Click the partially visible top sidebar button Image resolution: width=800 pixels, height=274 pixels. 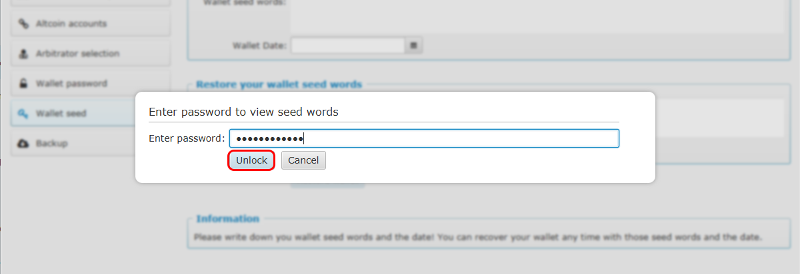click(x=90, y=3)
